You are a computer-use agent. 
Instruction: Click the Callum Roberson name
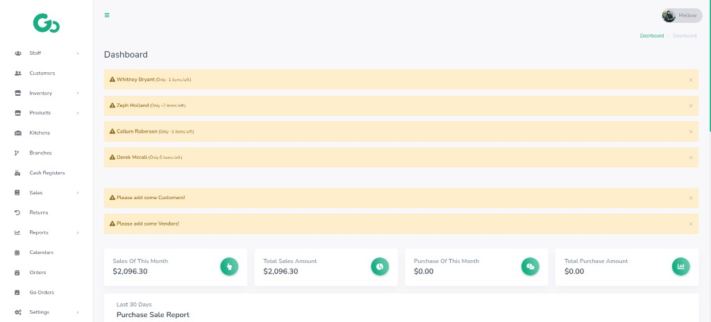coord(137,131)
